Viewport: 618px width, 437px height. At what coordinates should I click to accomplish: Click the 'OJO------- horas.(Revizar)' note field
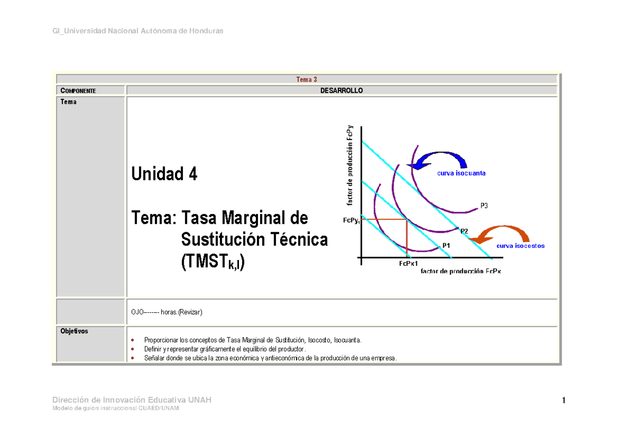(x=165, y=312)
